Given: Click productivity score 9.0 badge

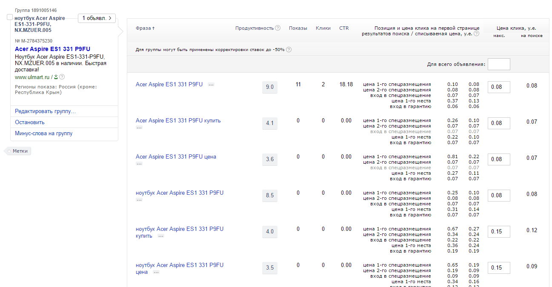Looking at the screenshot, I should 269,87.
